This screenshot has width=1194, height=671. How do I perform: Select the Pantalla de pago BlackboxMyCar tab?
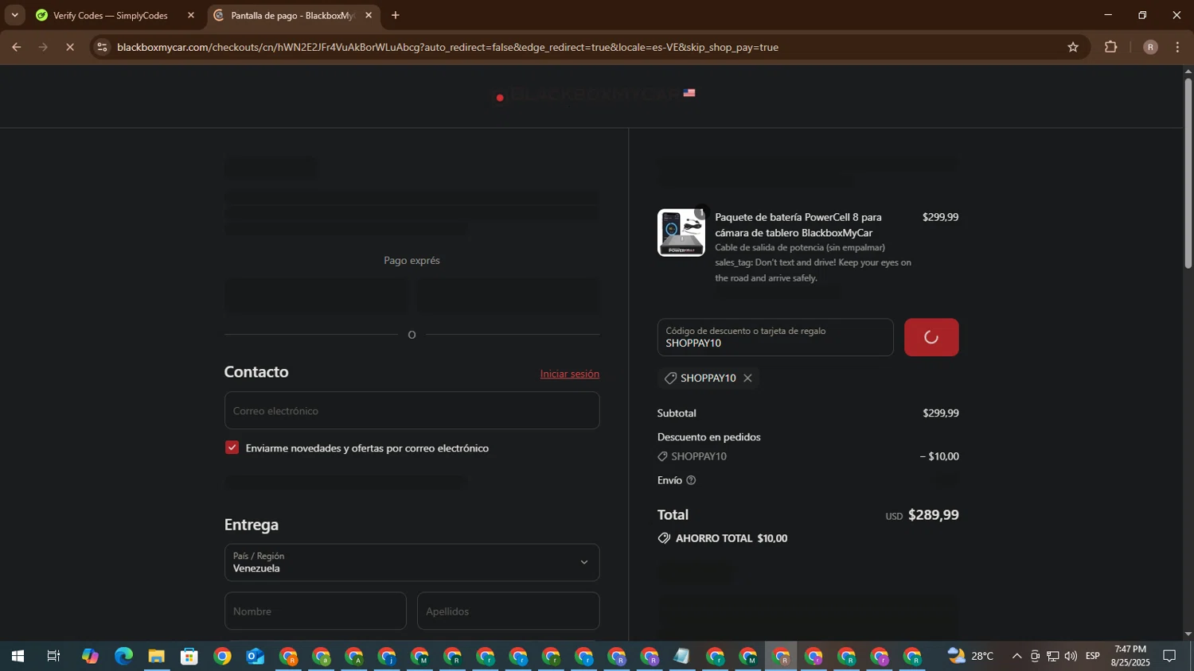[291, 15]
